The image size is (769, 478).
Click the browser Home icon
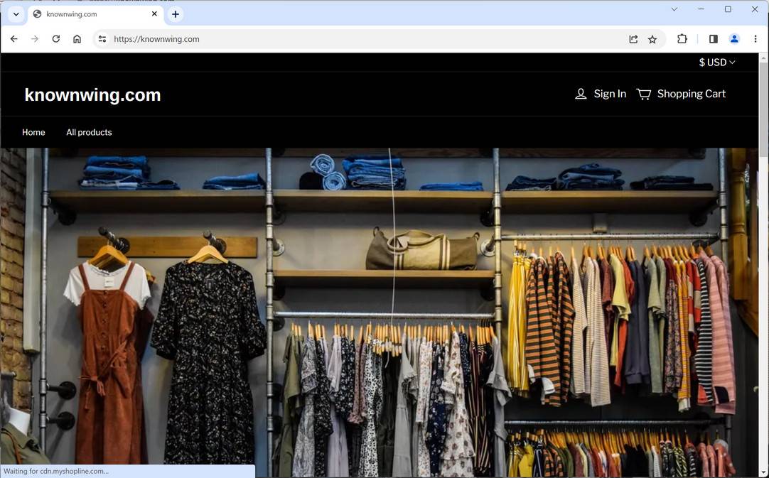(77, 39)
